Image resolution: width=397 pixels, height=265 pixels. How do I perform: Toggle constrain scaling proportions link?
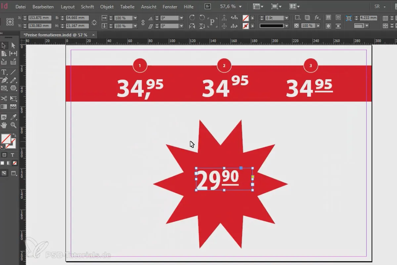click(143, 22)
